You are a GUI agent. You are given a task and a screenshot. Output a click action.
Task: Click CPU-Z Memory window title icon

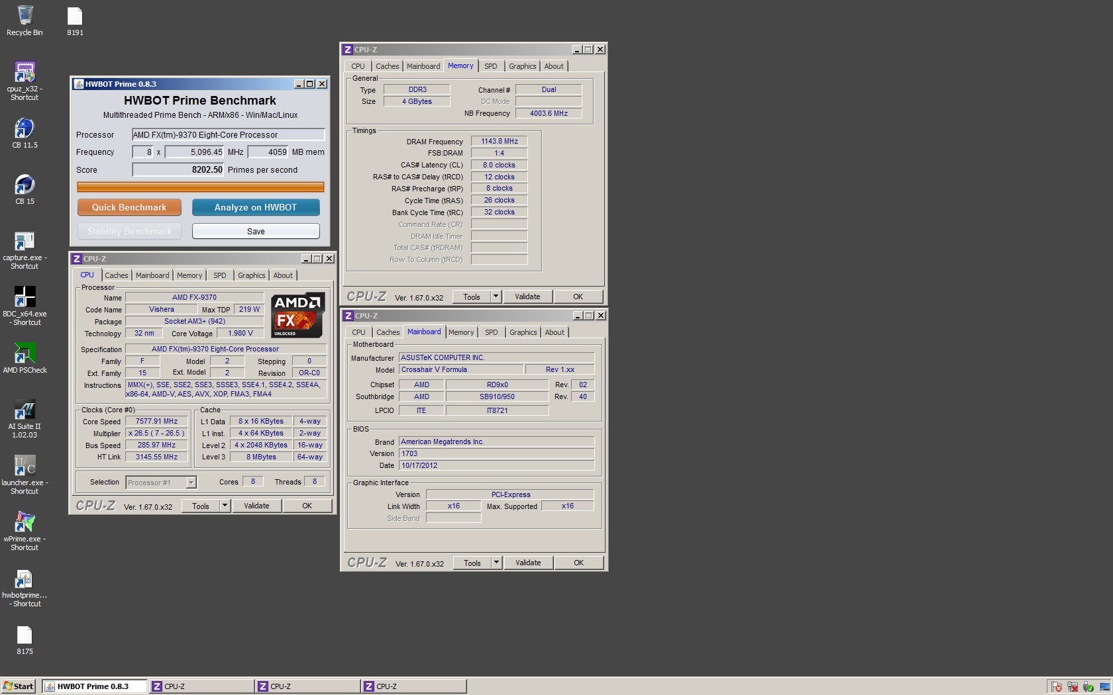(x=347, y=50)
